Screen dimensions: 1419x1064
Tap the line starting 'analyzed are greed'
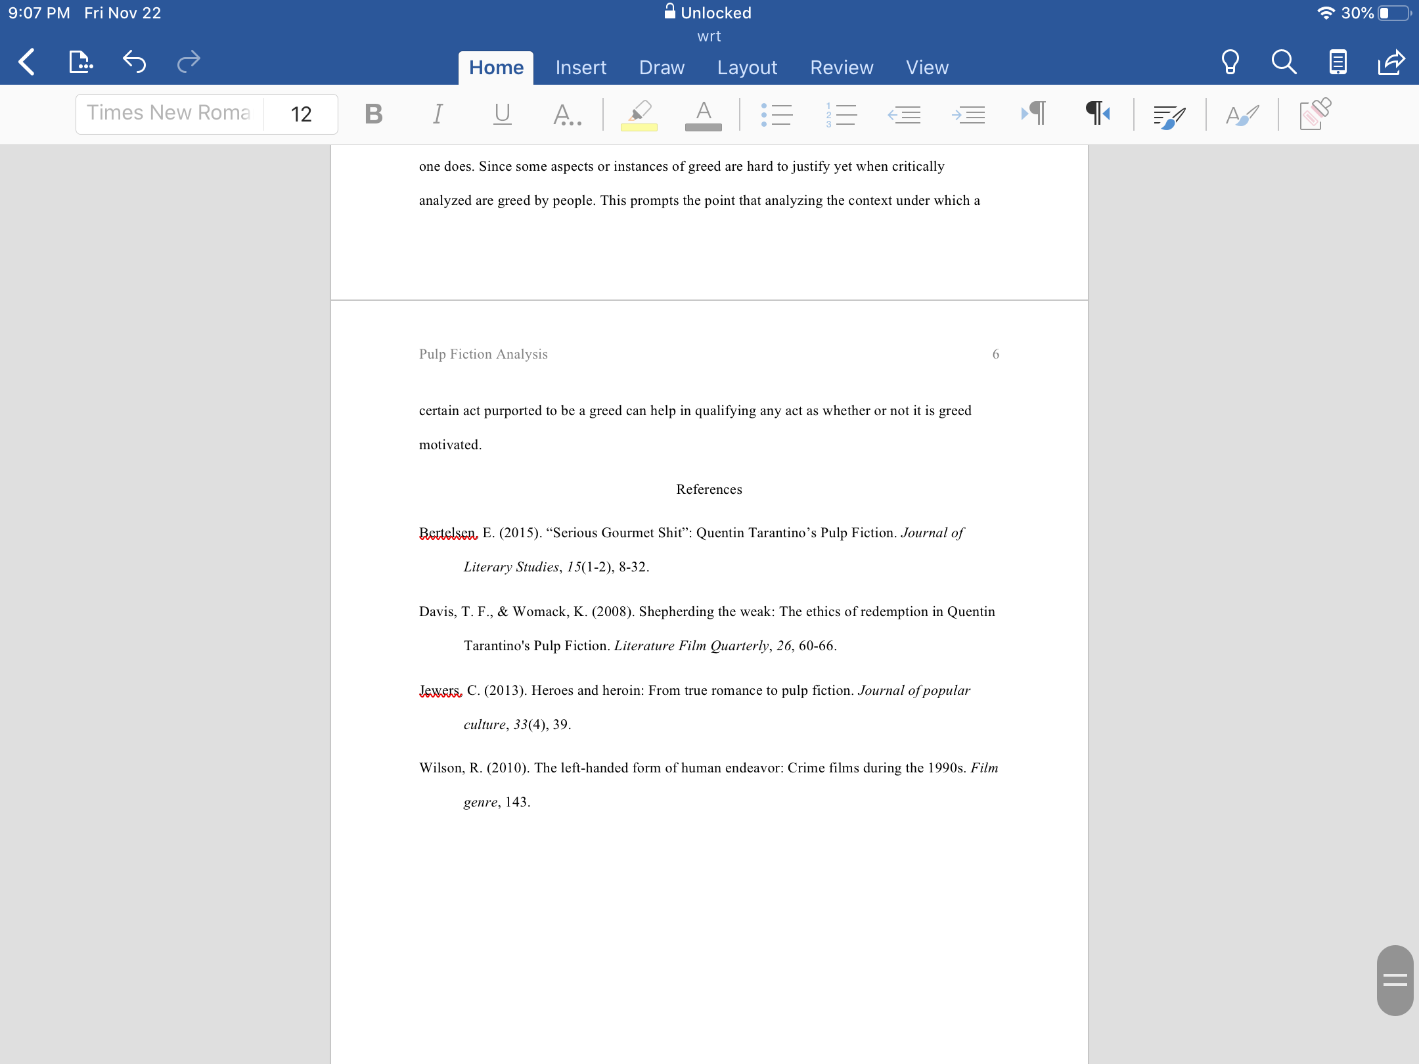[699, 200]
